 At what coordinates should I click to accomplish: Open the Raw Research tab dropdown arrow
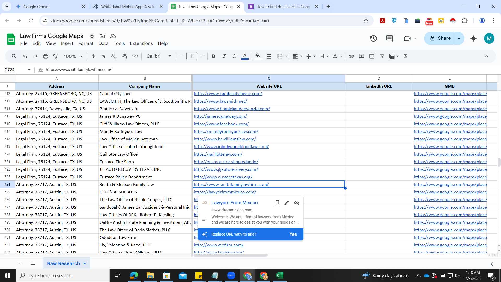(85, 263)
